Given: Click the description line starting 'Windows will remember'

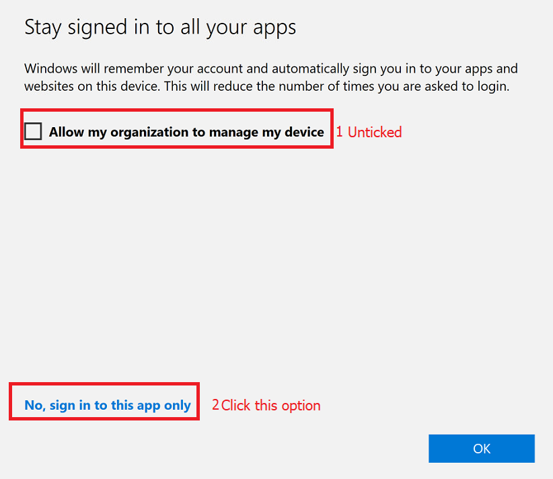Looking at the screenshot, I should [270, 69].
